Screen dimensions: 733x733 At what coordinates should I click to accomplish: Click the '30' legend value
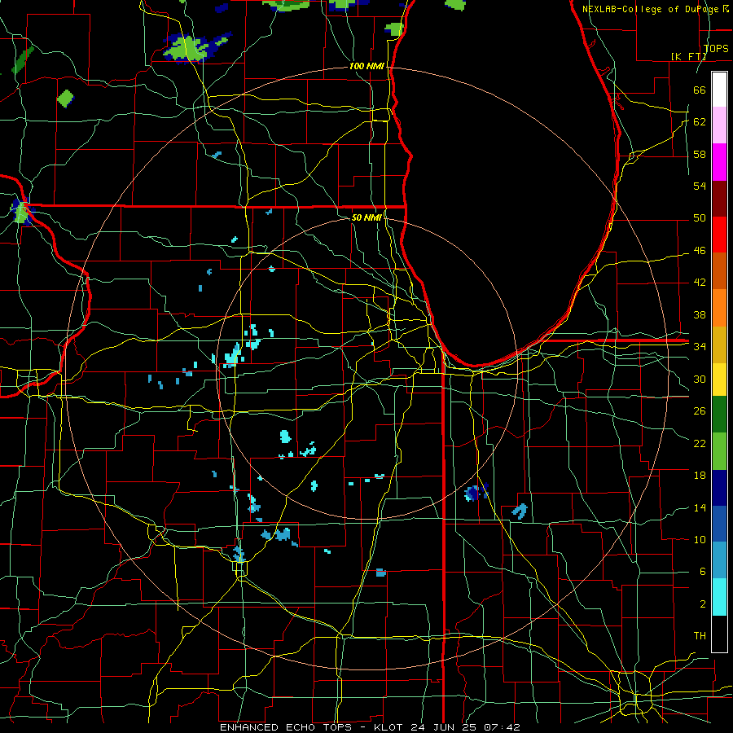coord(700,379)
